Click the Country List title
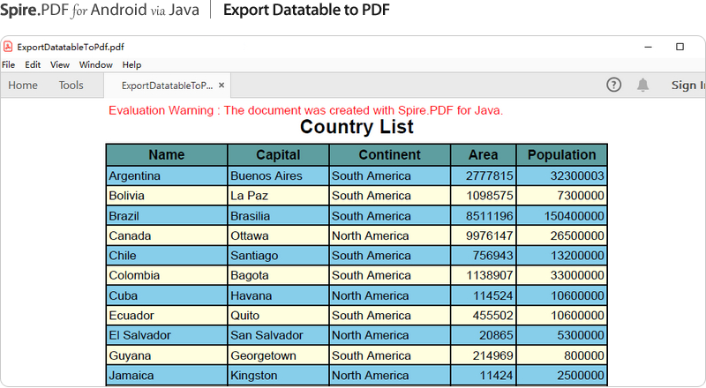Image resolution: width=706 pixels, height=388 pixels. [x=357, y=127]
